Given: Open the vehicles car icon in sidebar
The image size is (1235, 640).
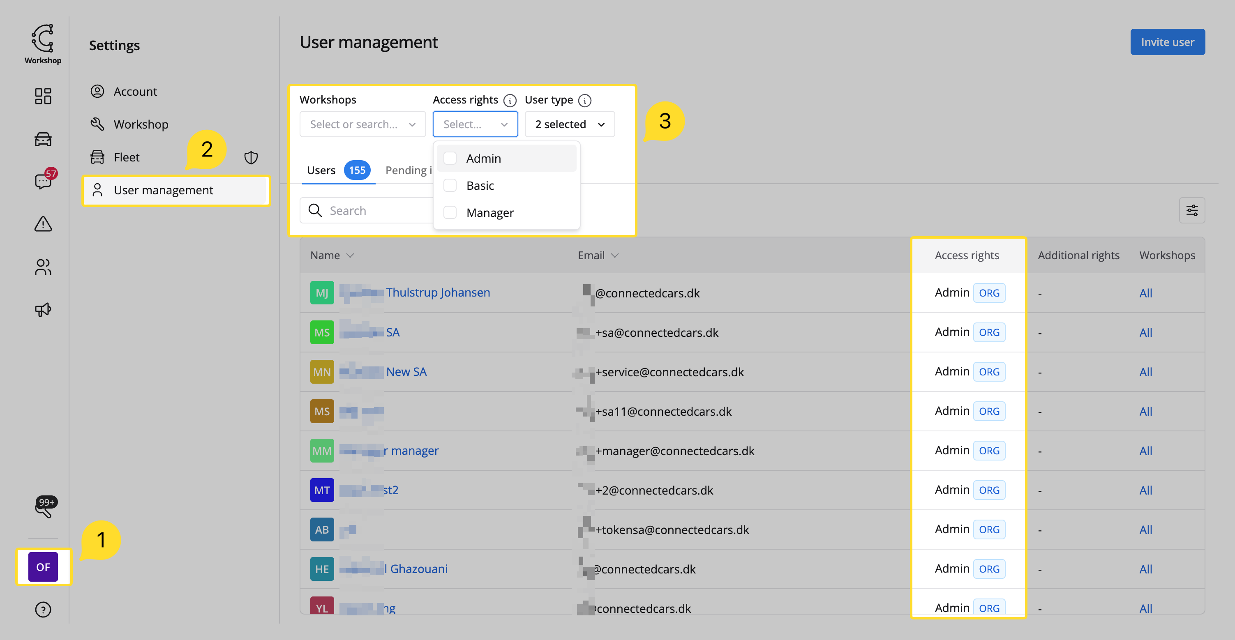Looking at the screenshot, I should 43,139.
